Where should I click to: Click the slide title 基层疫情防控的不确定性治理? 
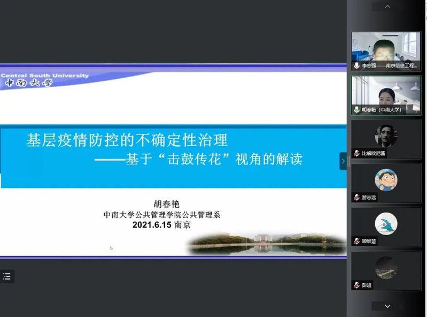coord(127,140)
